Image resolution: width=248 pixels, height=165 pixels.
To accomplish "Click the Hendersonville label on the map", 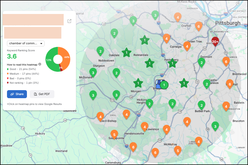I will (x=134, y=134).
